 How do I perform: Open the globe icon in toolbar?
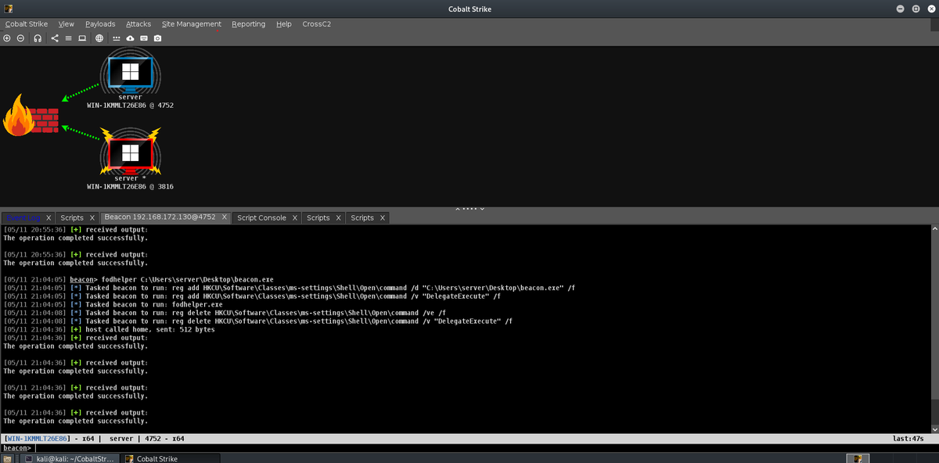pyautogui.click(x=99, y=38)
